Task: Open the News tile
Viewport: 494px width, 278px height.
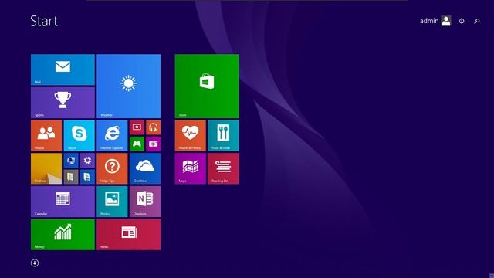Action: point(129,235)
